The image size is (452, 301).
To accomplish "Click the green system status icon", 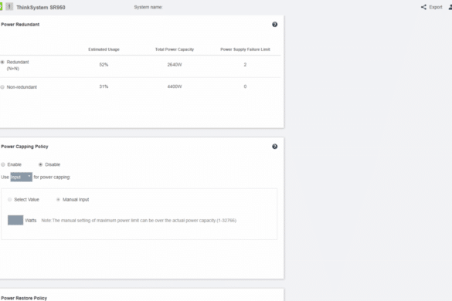I will point(1,7).
